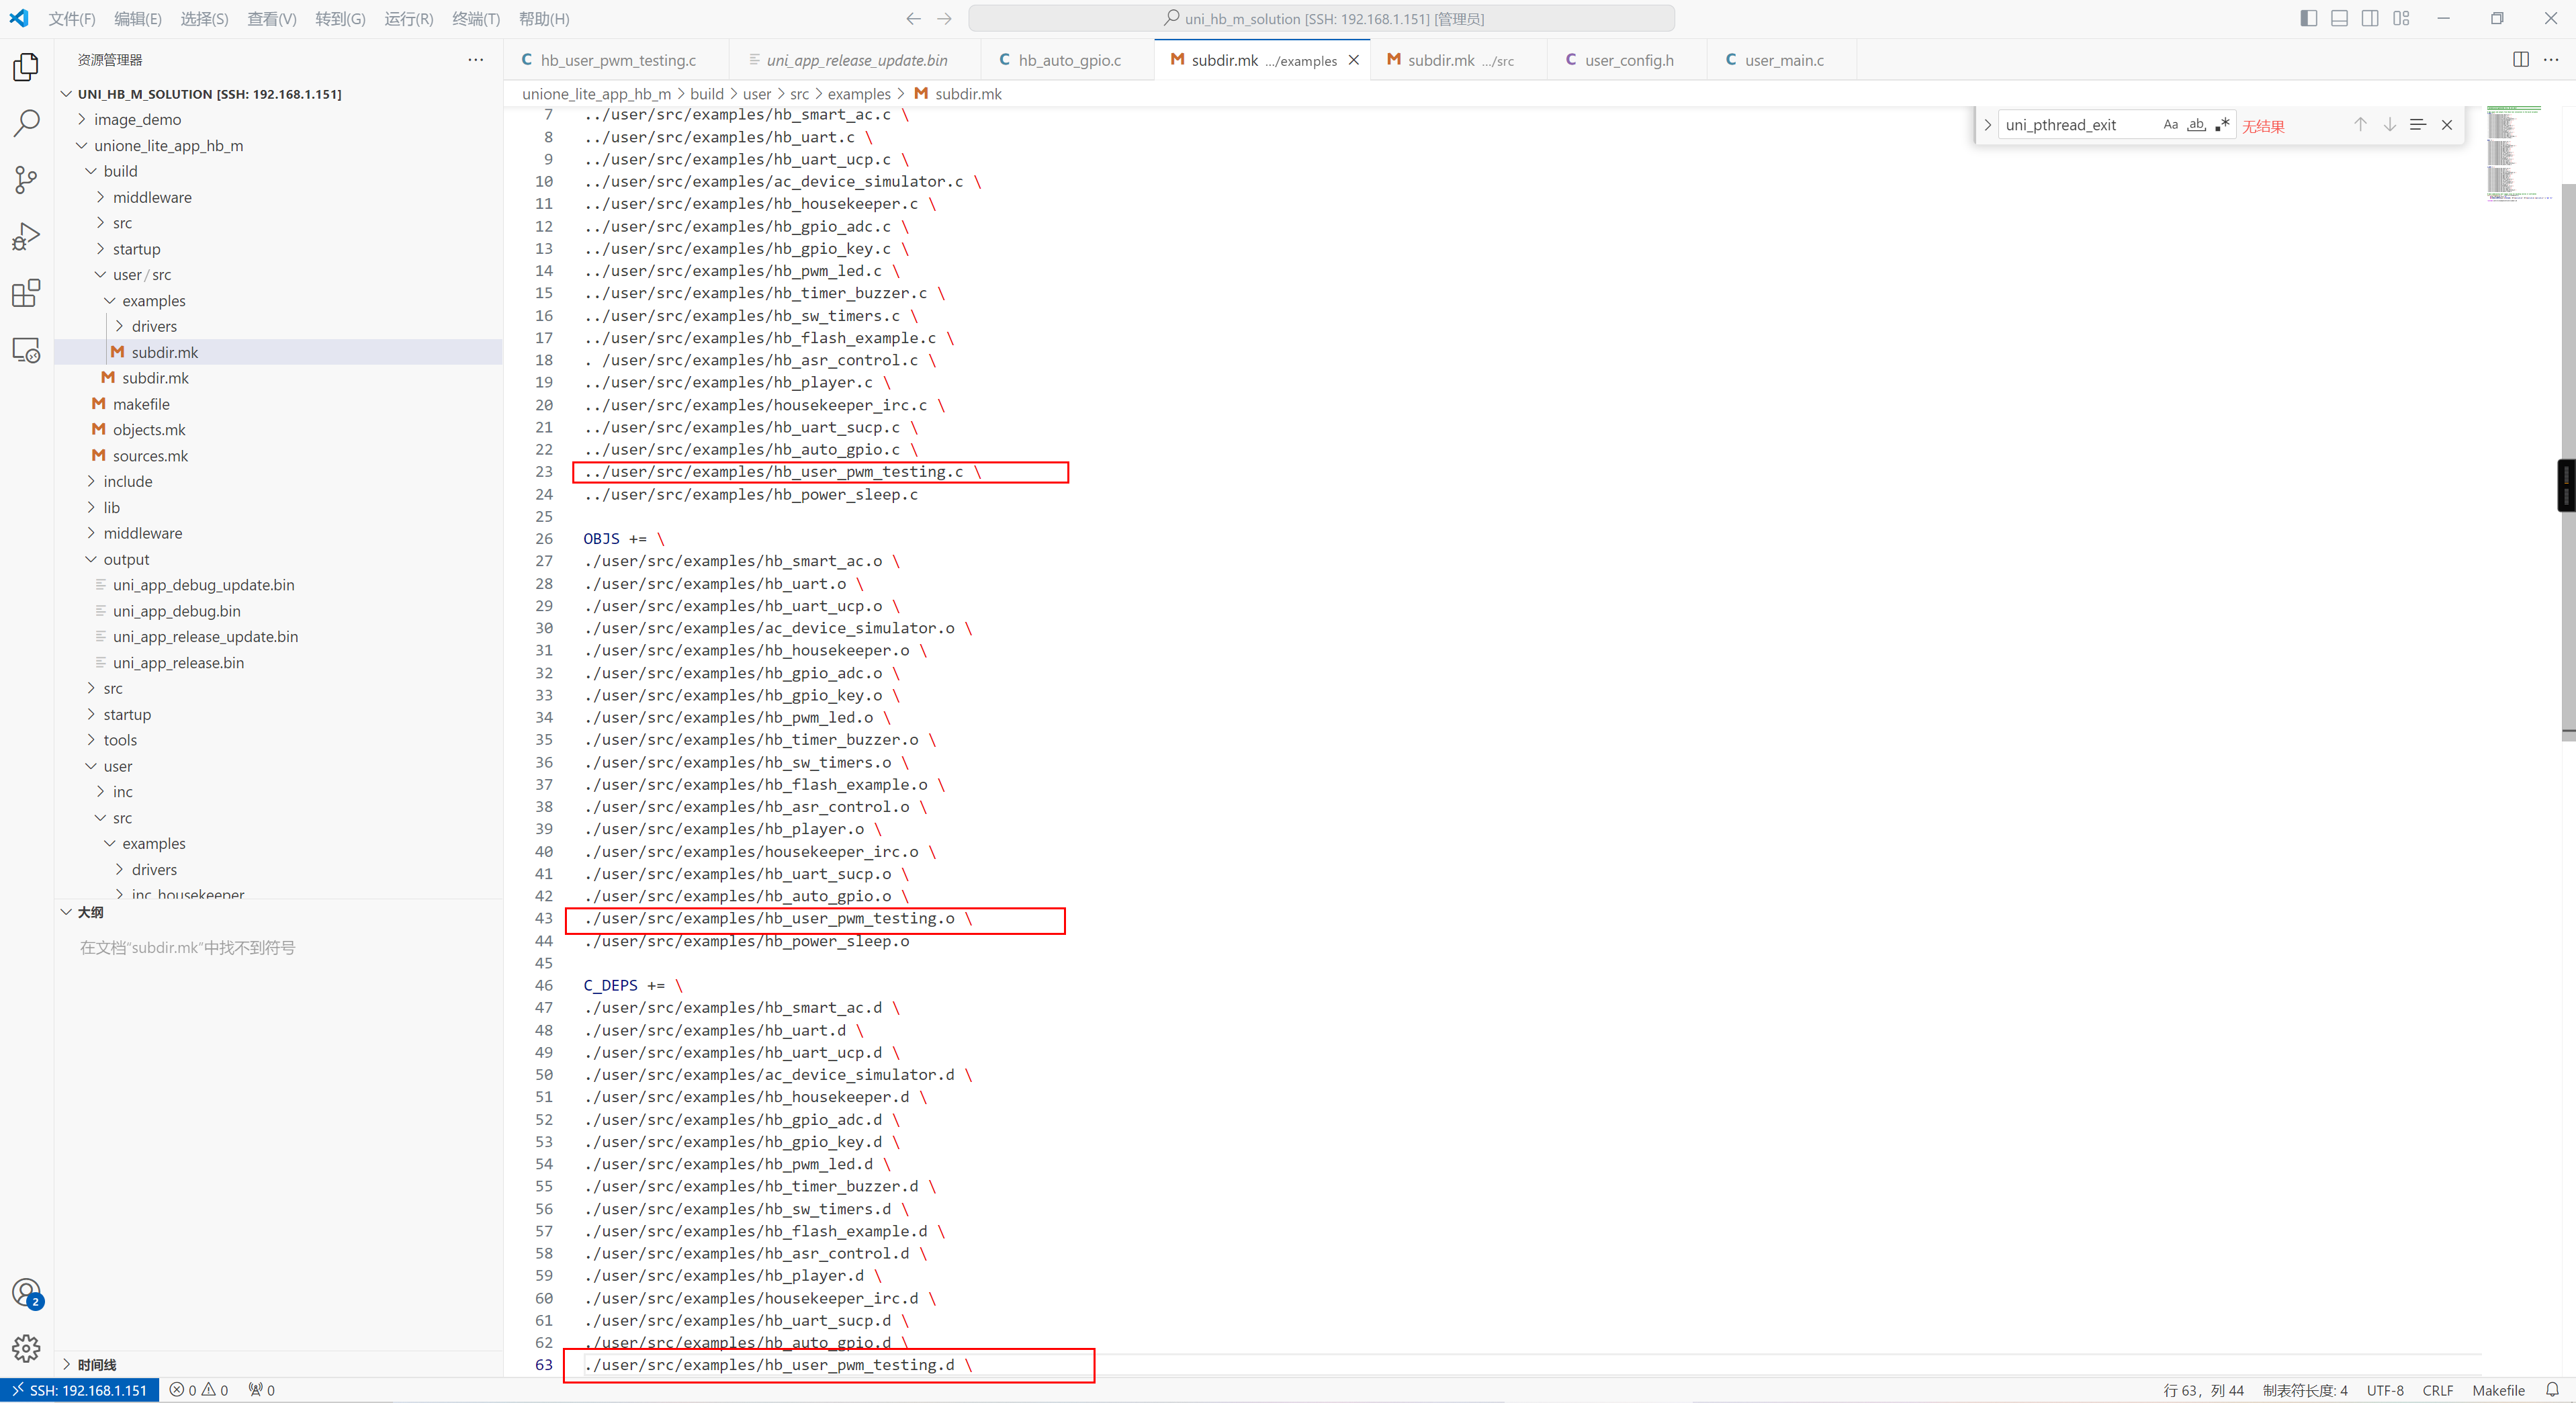Open notifications bell in status bar
This screenshot has height=1403, width=2576.
[x=2552, y=1390]
